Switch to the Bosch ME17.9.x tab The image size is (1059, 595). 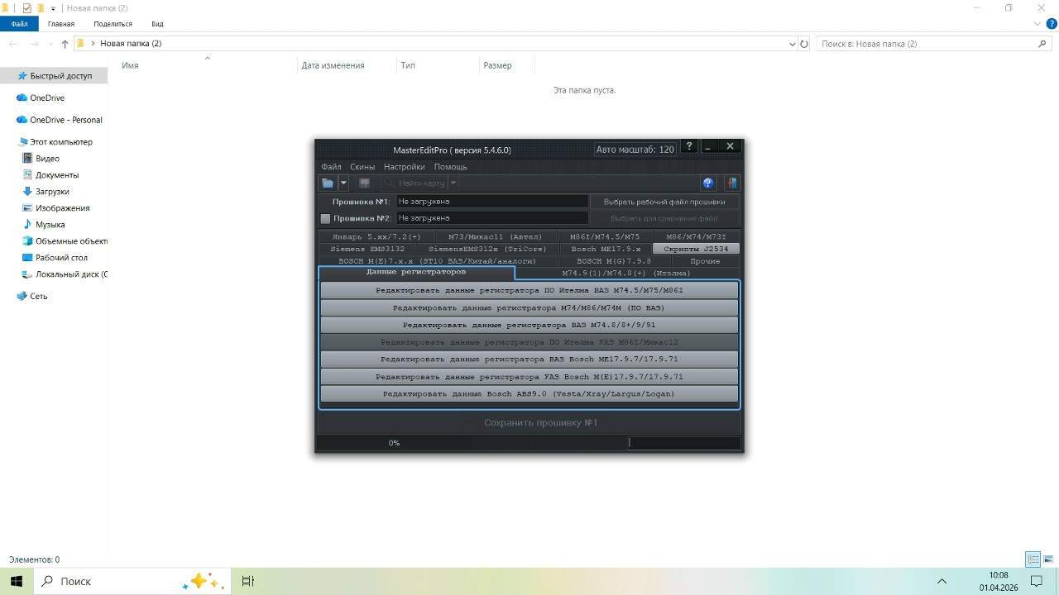(606, 249)
